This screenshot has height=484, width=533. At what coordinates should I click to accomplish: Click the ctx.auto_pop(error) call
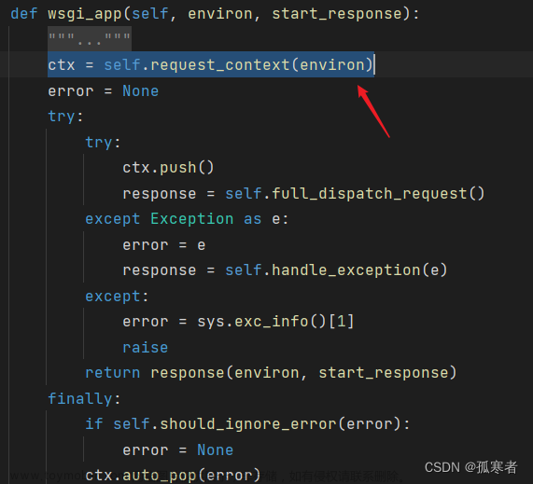[173, 475]
